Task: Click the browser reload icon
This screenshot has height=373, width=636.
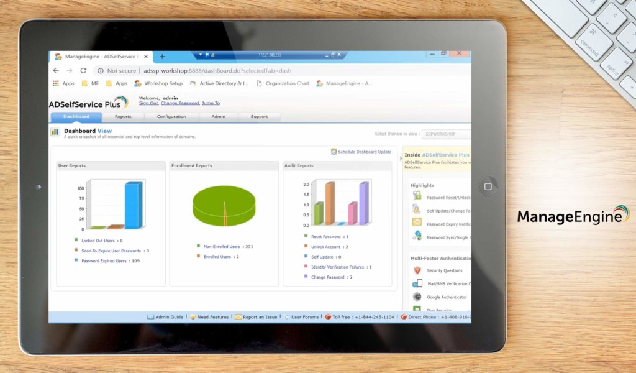Action: click(x=83, y=71)
